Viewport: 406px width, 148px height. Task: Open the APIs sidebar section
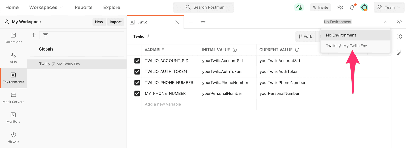[13, 58]
